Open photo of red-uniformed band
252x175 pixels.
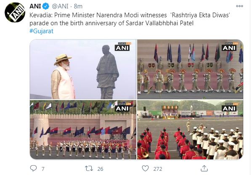(190, 130)
